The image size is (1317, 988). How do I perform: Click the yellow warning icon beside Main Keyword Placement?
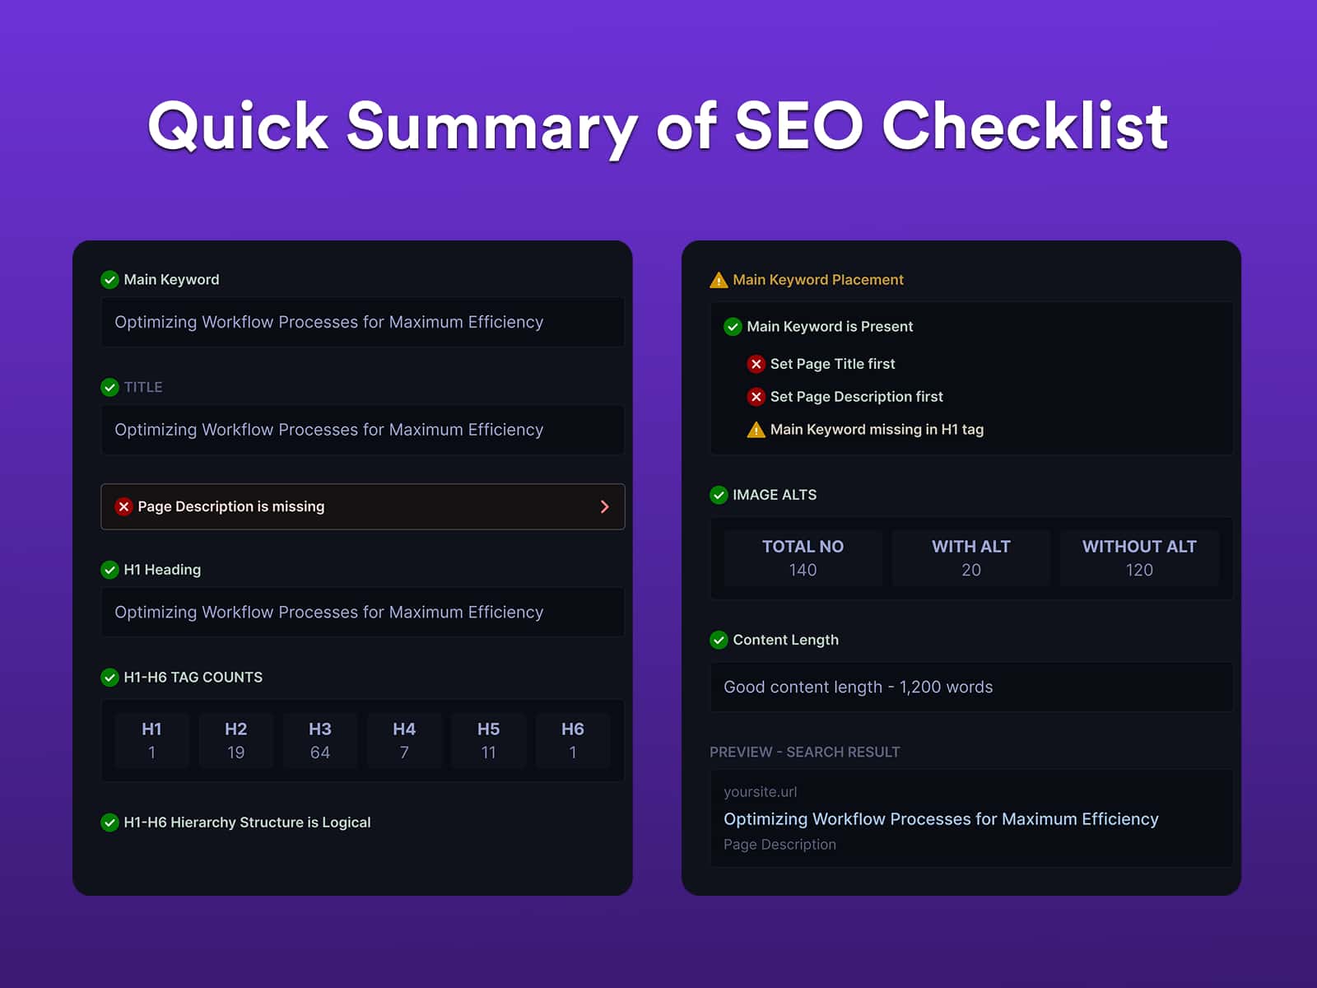click(719, 280)
